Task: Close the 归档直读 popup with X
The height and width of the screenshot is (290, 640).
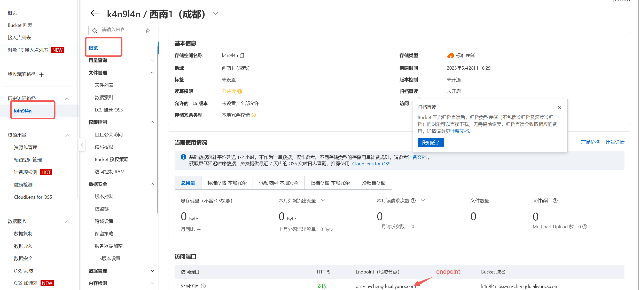Action: pyautogui.click(x=559, y=107)
